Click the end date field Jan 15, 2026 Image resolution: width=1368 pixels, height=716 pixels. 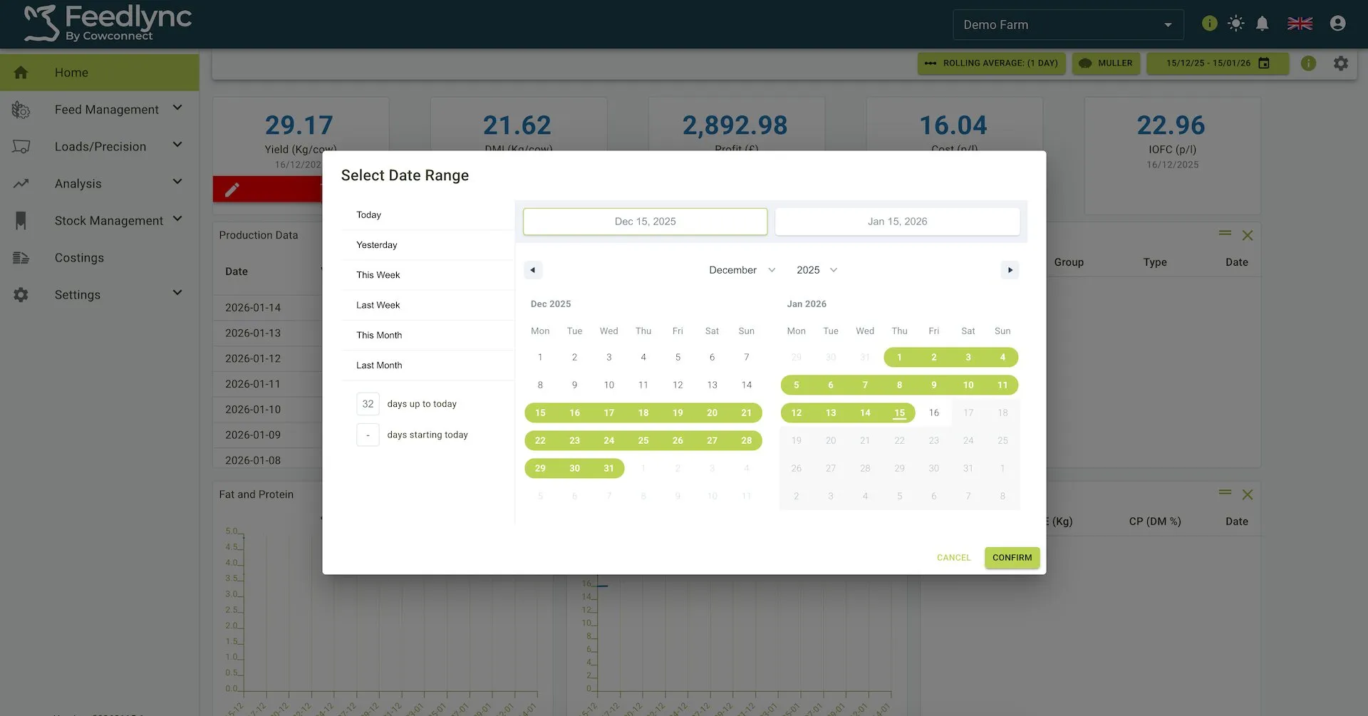tap(897, 222)
